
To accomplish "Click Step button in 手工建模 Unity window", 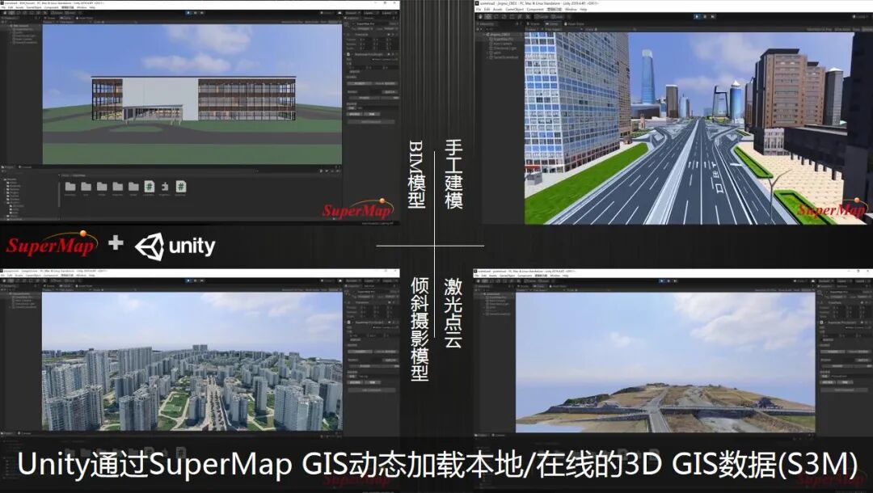I will [x=713, y=17].
